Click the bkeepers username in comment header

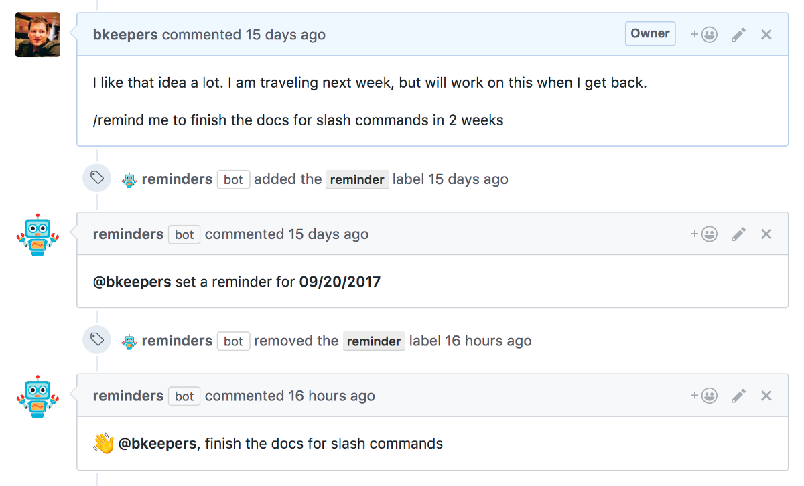[125, 35]
